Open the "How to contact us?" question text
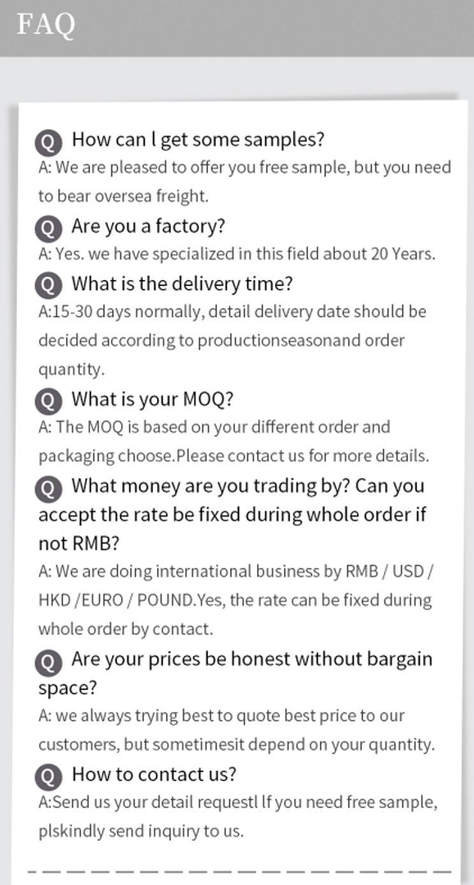Screen dimensions: 474x885 pos(154,774)
